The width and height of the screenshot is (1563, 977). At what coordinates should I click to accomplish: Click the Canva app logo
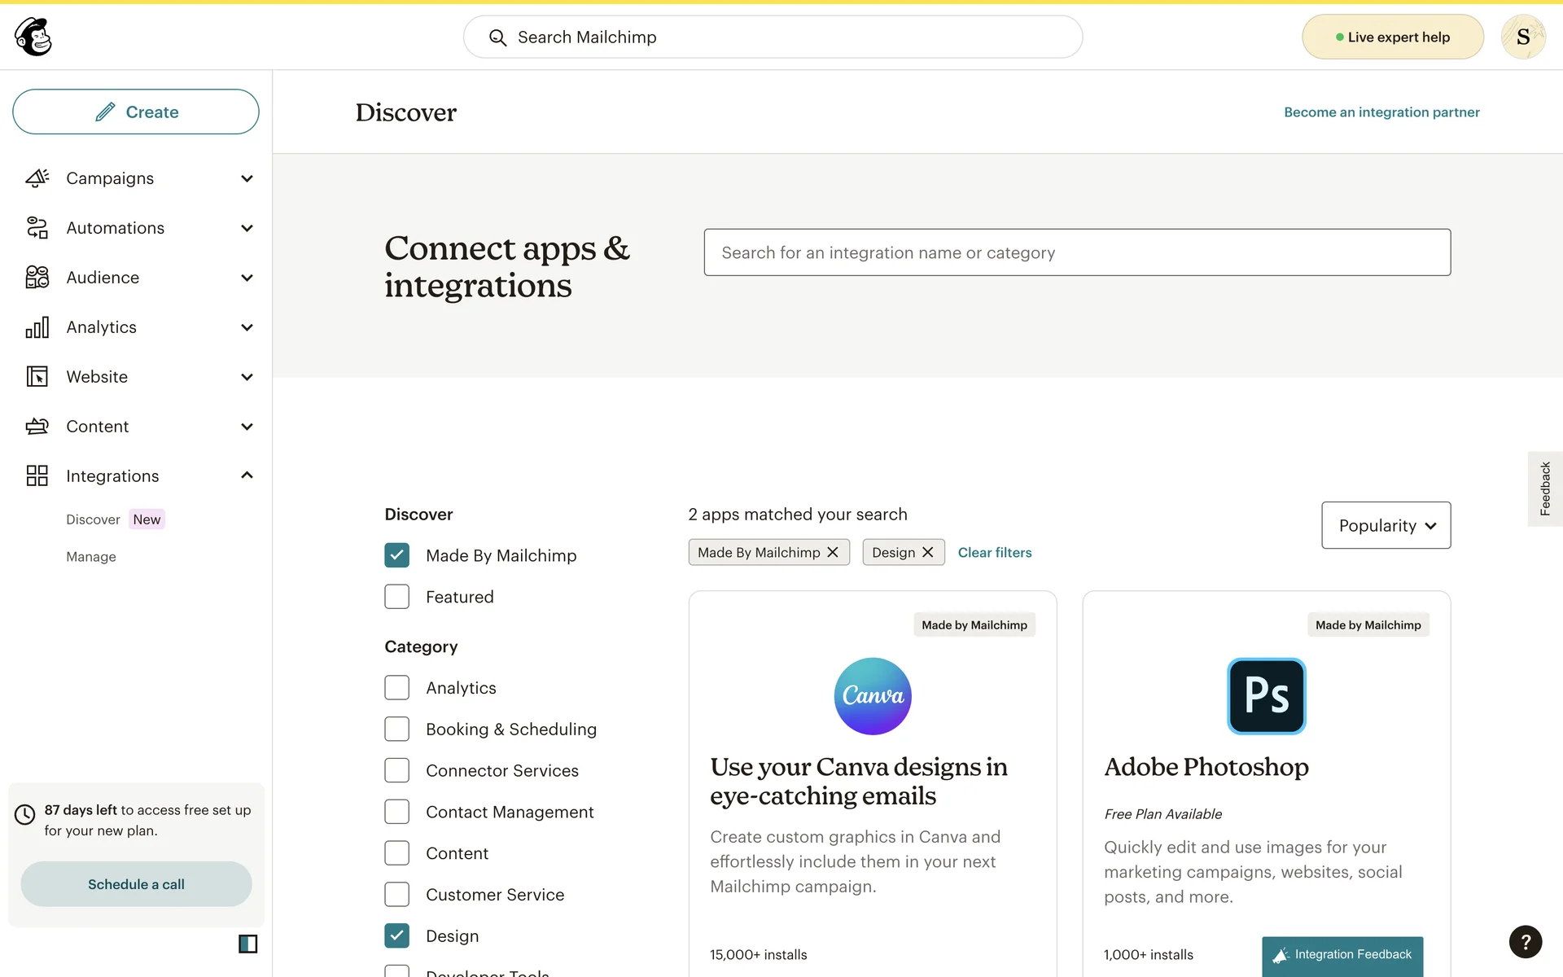pos(872,696)
